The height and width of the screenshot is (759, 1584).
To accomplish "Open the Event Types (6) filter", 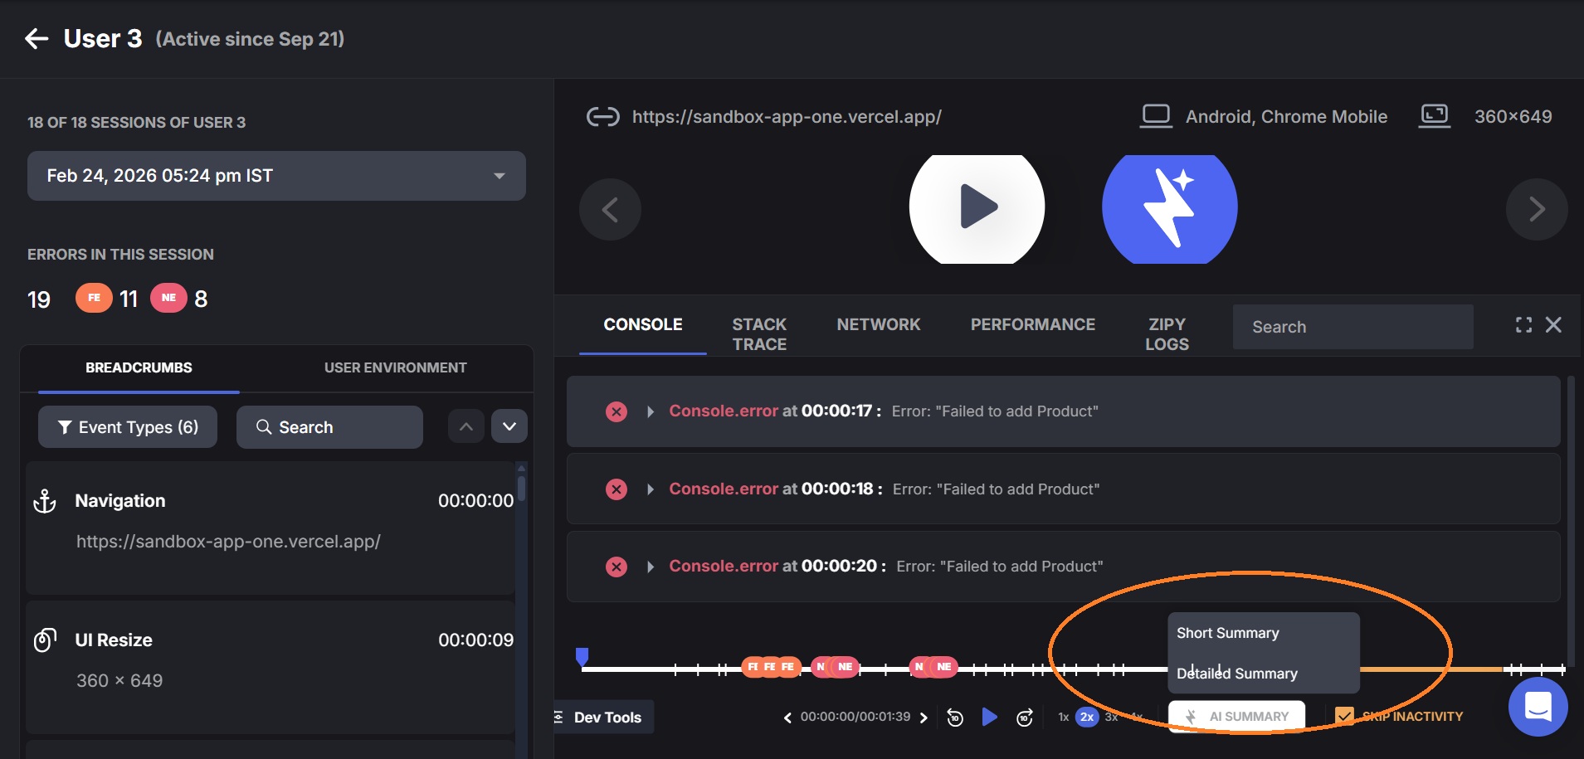I will tap(128, 427).
